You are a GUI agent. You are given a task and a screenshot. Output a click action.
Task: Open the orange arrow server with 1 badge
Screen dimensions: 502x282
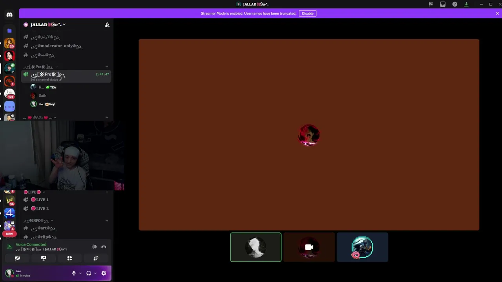tap(9, 81)
